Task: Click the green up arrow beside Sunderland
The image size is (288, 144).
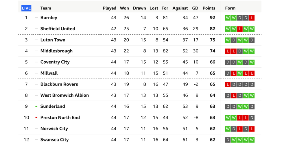Action: point(36,107)
